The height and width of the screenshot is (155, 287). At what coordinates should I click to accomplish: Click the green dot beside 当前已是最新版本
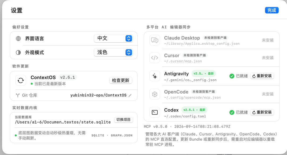(x=32, y=84)
